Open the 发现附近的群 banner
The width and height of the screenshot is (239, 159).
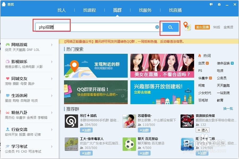point(96,66)
